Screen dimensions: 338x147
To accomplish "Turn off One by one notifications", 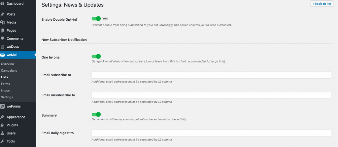I will [x=96, y=56].
